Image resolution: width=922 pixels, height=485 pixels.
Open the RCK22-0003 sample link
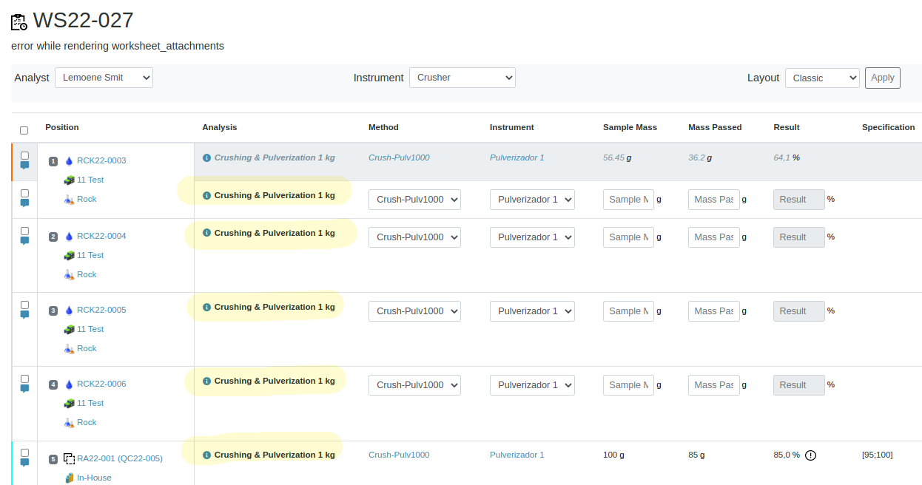[x=101, y=161]
